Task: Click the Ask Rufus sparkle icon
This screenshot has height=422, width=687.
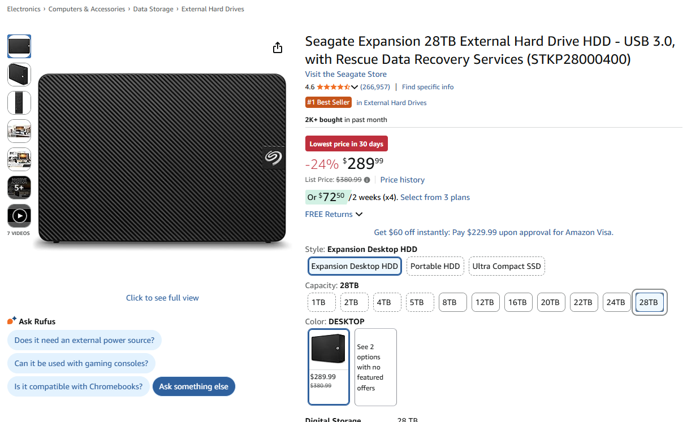Action: click(12, 321)
